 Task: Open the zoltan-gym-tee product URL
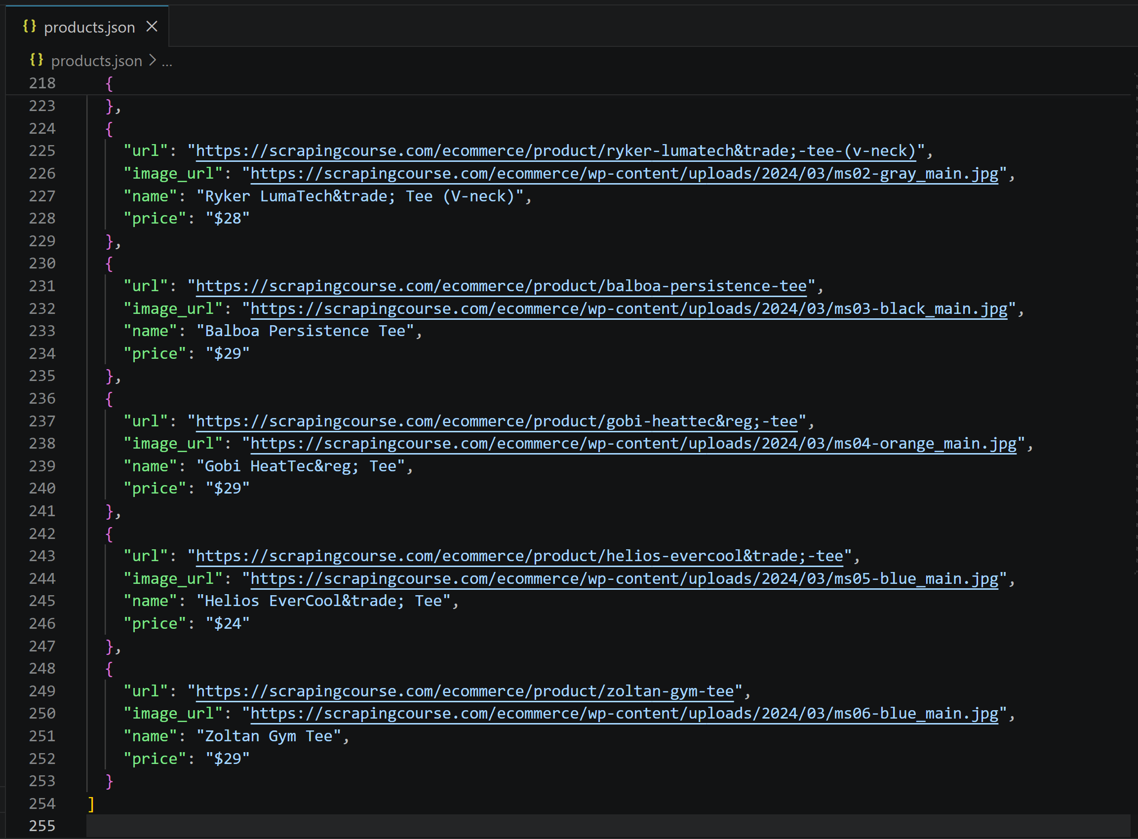(465, 691)
